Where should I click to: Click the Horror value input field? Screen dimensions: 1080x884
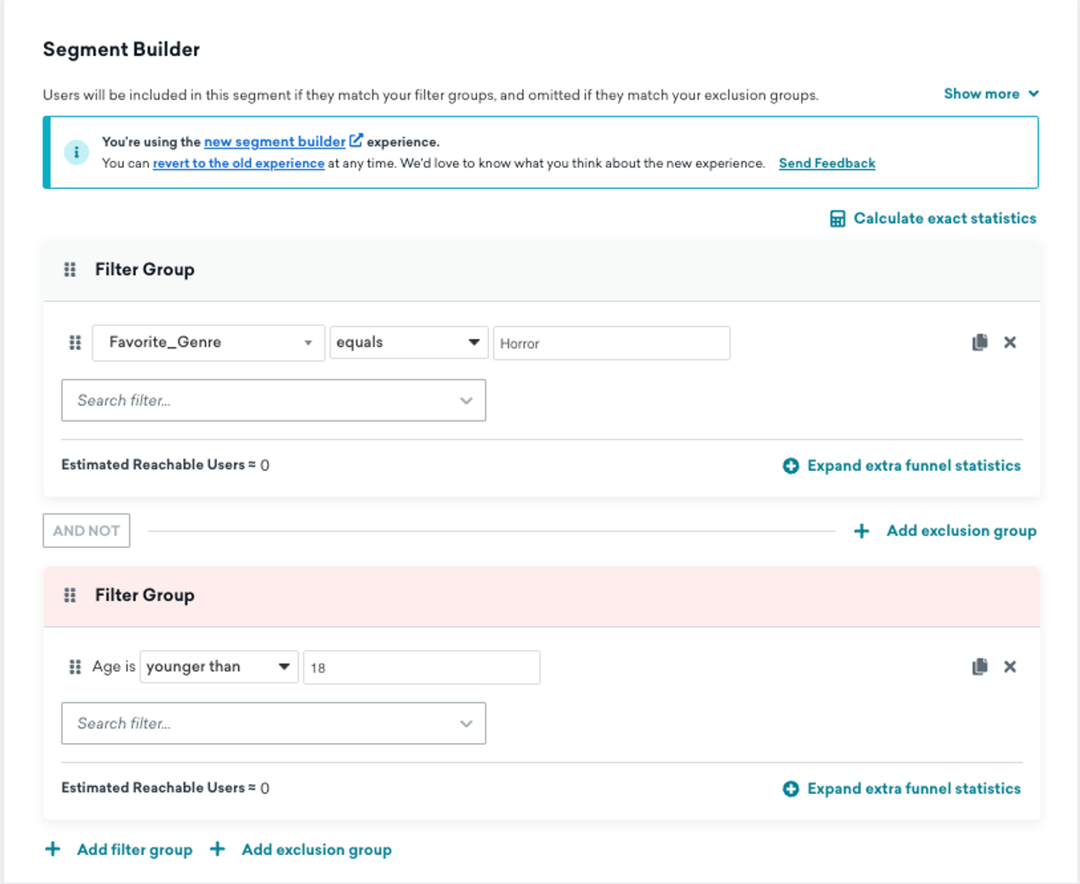611,343
